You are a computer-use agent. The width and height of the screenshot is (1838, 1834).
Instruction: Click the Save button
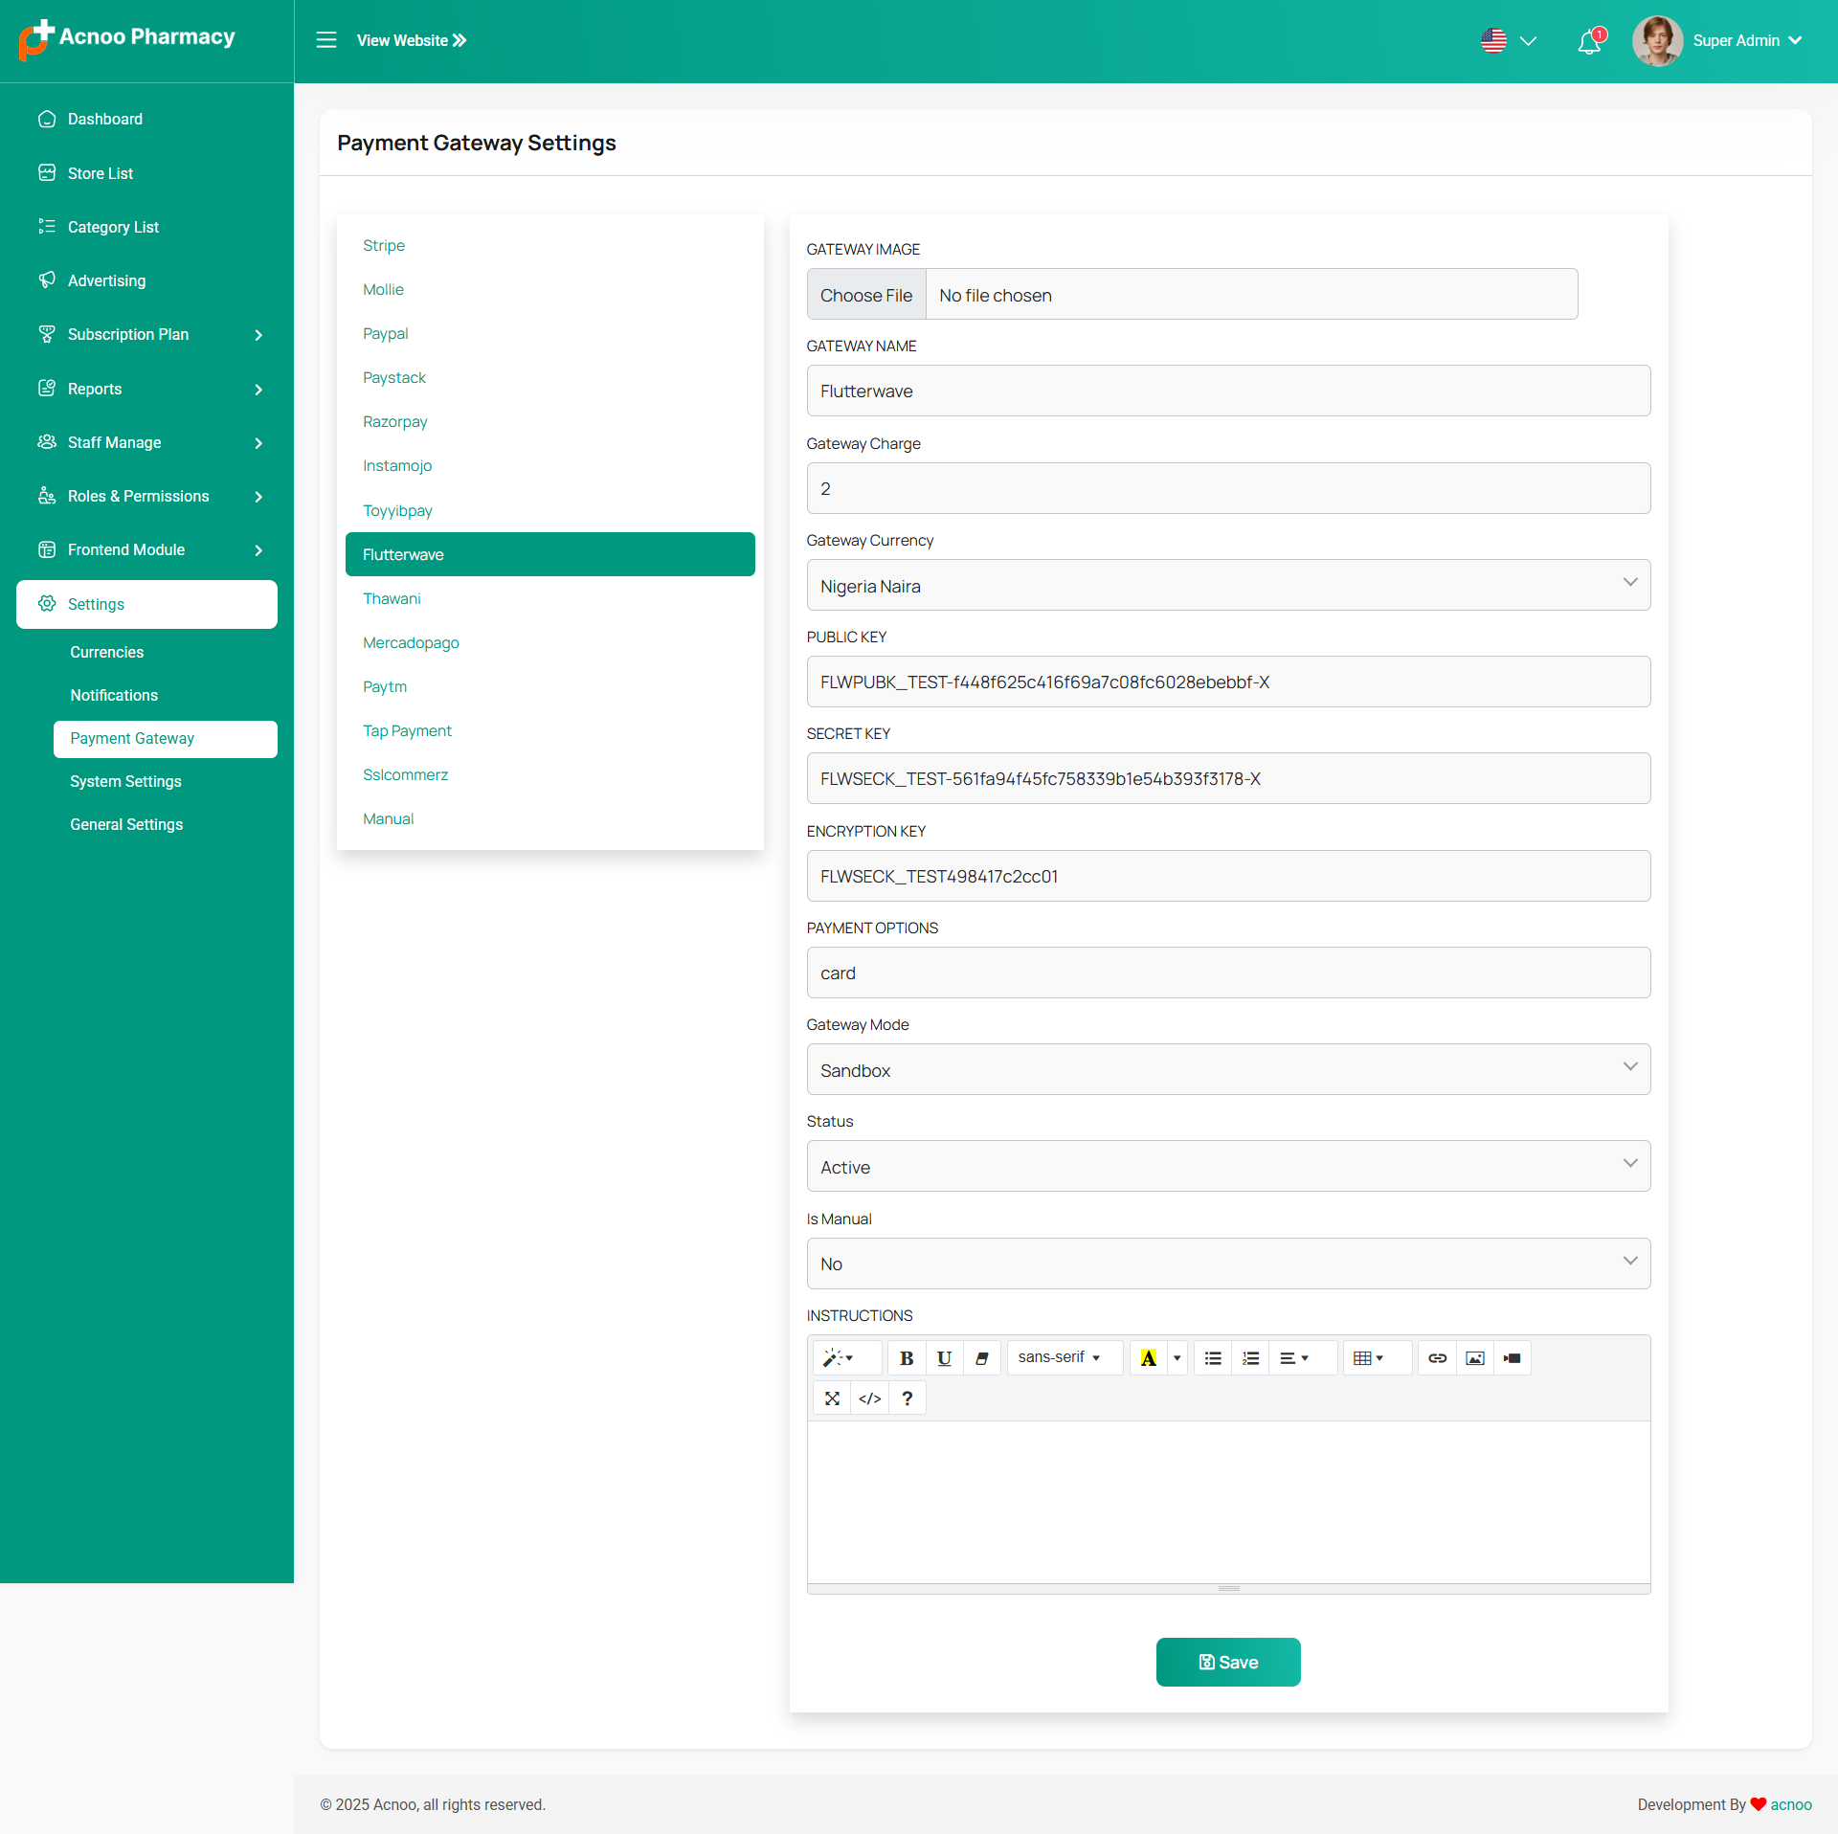(1228, 1662)
